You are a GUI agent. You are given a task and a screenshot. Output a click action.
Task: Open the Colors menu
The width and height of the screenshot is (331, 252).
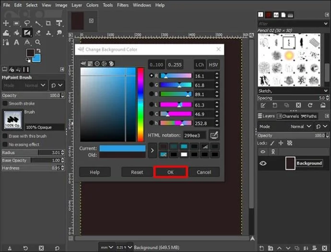[92, 5]
